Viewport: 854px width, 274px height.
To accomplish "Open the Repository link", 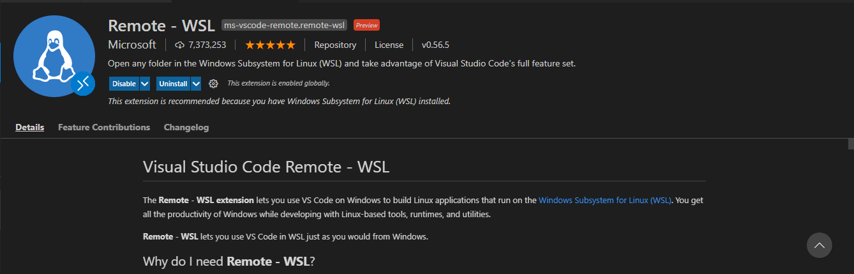I will [x=335, y=45].
